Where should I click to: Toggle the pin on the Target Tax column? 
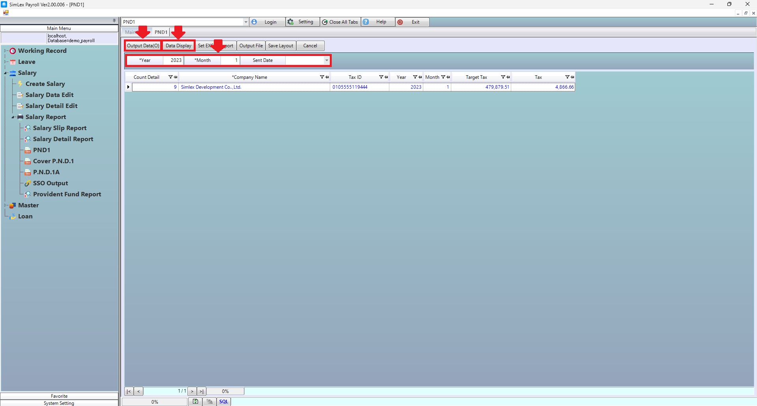point(508,77)
